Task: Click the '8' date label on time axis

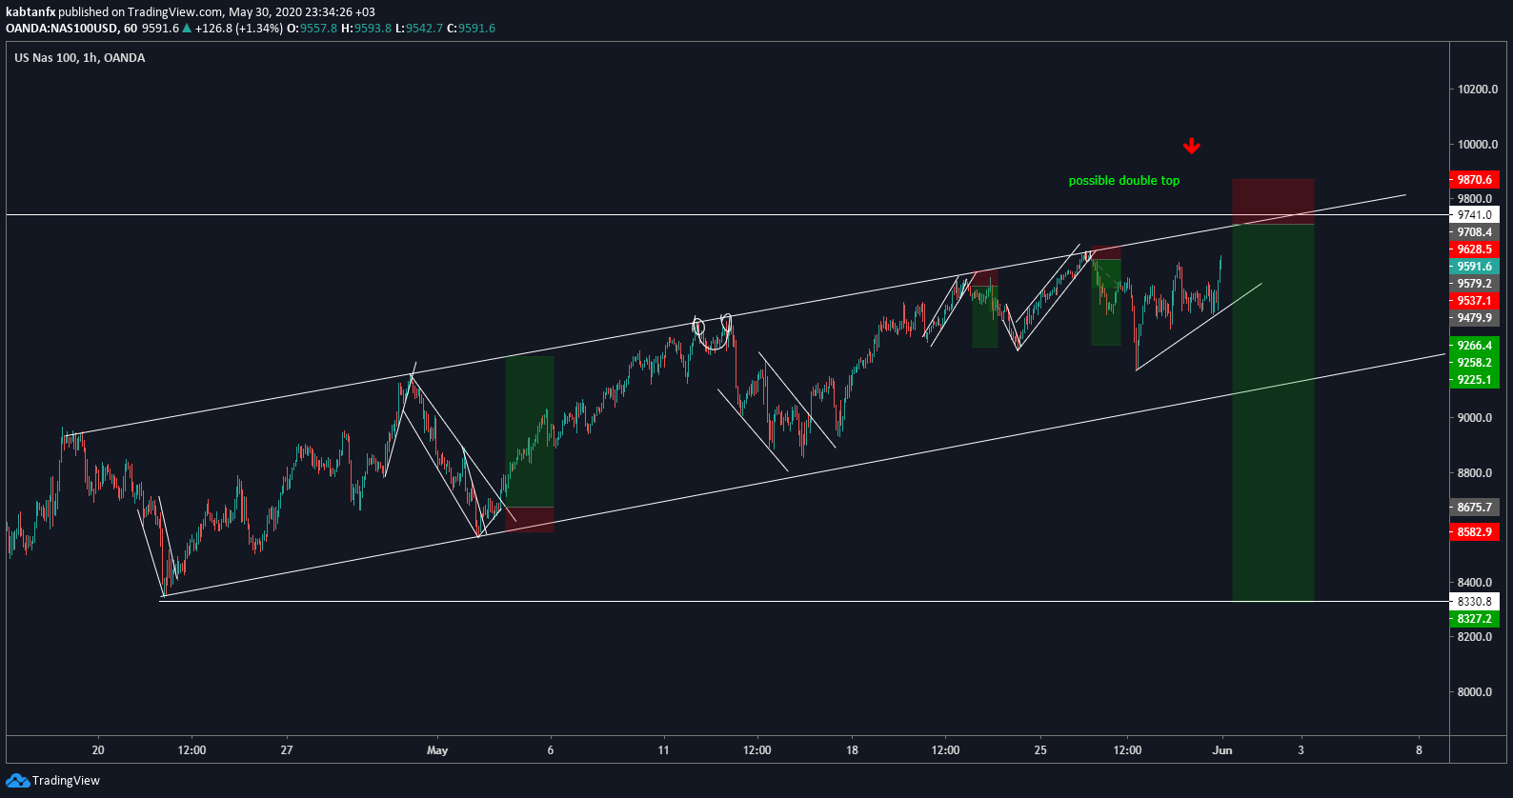Action: click(x=1419, y=750)
